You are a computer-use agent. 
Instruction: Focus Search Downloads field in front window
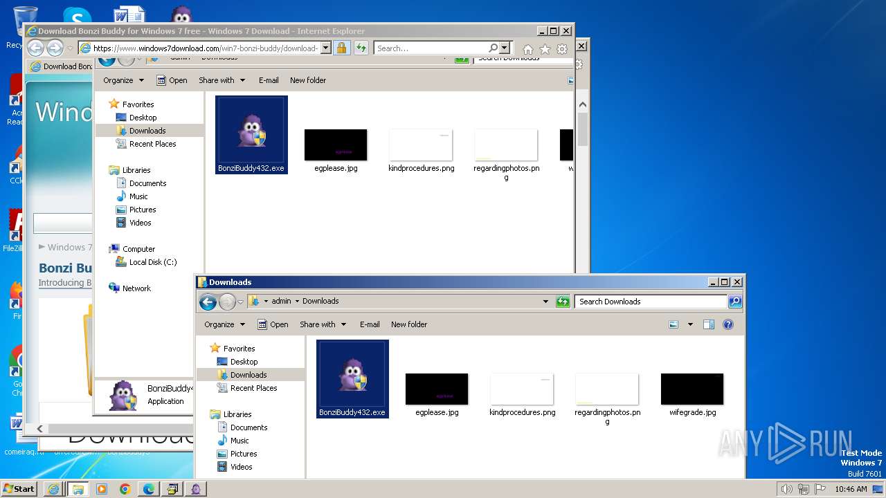(x=651, y=302)
